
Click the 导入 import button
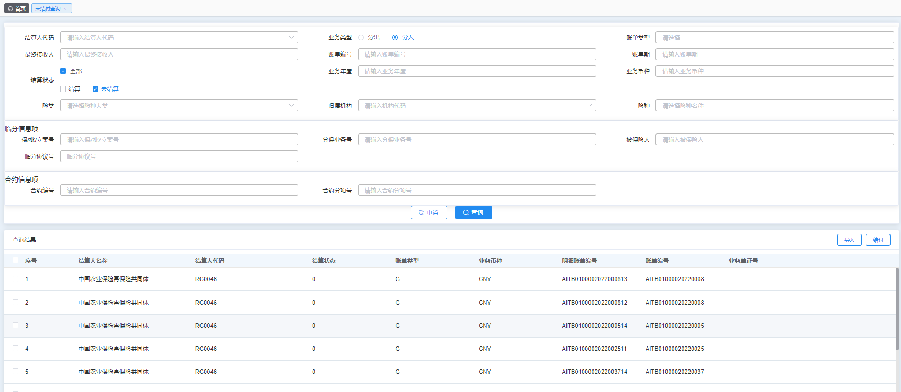click(849, 240)
